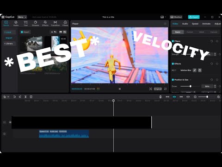This screenshot has width=222, height=167.
Task: Toggle the highlighted auto snapping button
Action: pyautogui.click(x=174, y=97)
